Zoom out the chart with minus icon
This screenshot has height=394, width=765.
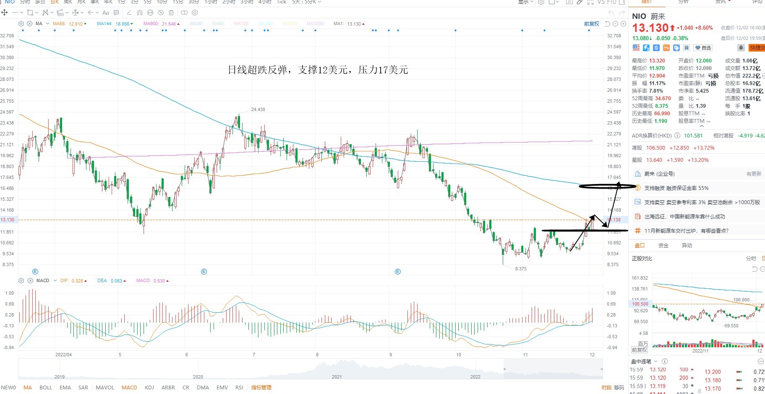click(x=616, y=24)
